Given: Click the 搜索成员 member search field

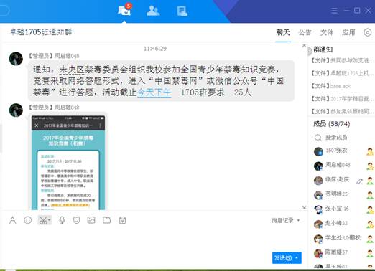Looking at the screenshot, I should tap(336, 138).
